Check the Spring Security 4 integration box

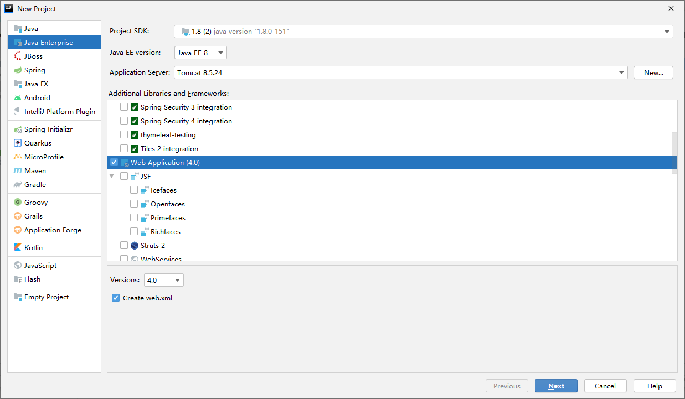tap(124, 121)
